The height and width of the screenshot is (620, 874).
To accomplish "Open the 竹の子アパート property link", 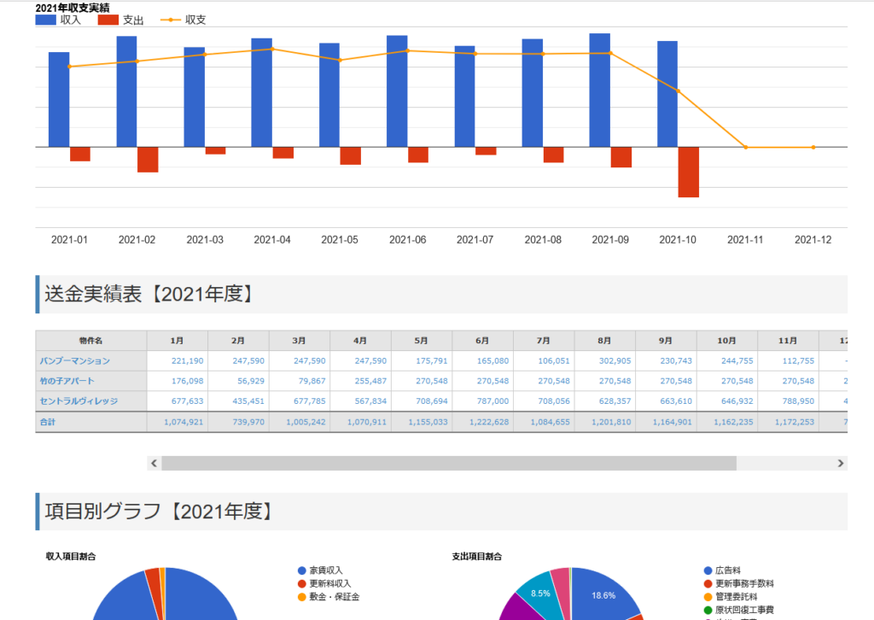I will coord(67,381).
